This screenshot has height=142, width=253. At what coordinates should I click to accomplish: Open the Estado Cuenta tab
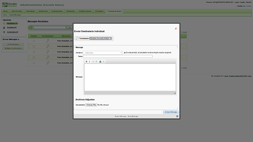click(85, 11)
